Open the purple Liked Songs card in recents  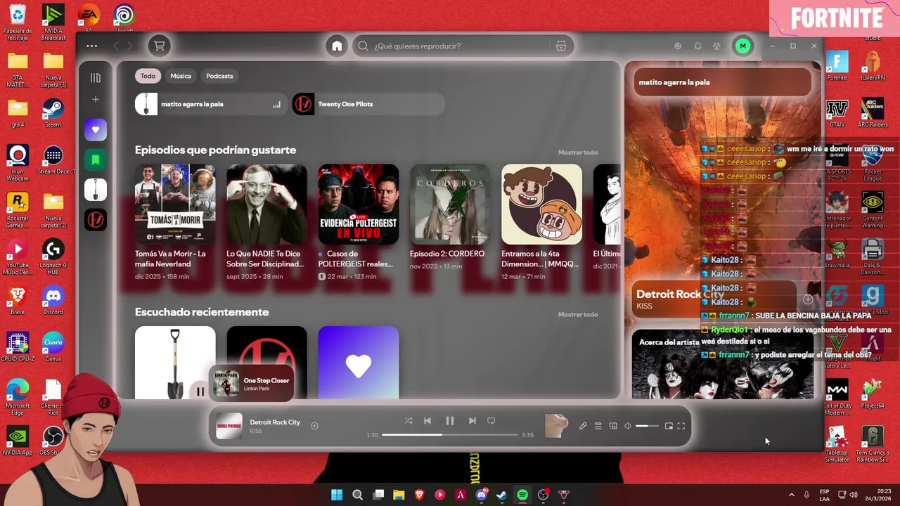coord(359,363)
